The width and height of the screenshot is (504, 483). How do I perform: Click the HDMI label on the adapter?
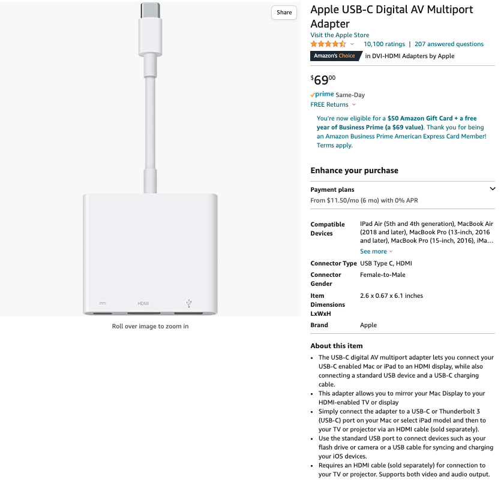(x=143, y=304)
